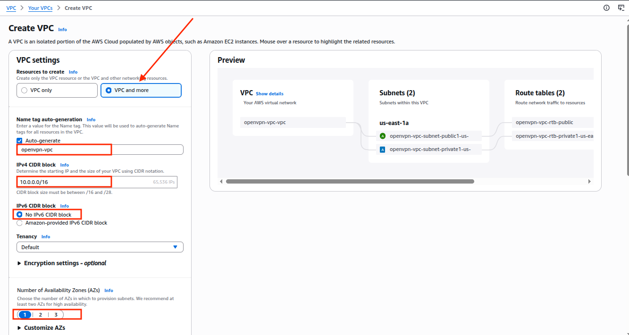The height and width of the screenshot is (335, 629).
Task: Select the VPC and more option
Action: [x=109, y=90]
